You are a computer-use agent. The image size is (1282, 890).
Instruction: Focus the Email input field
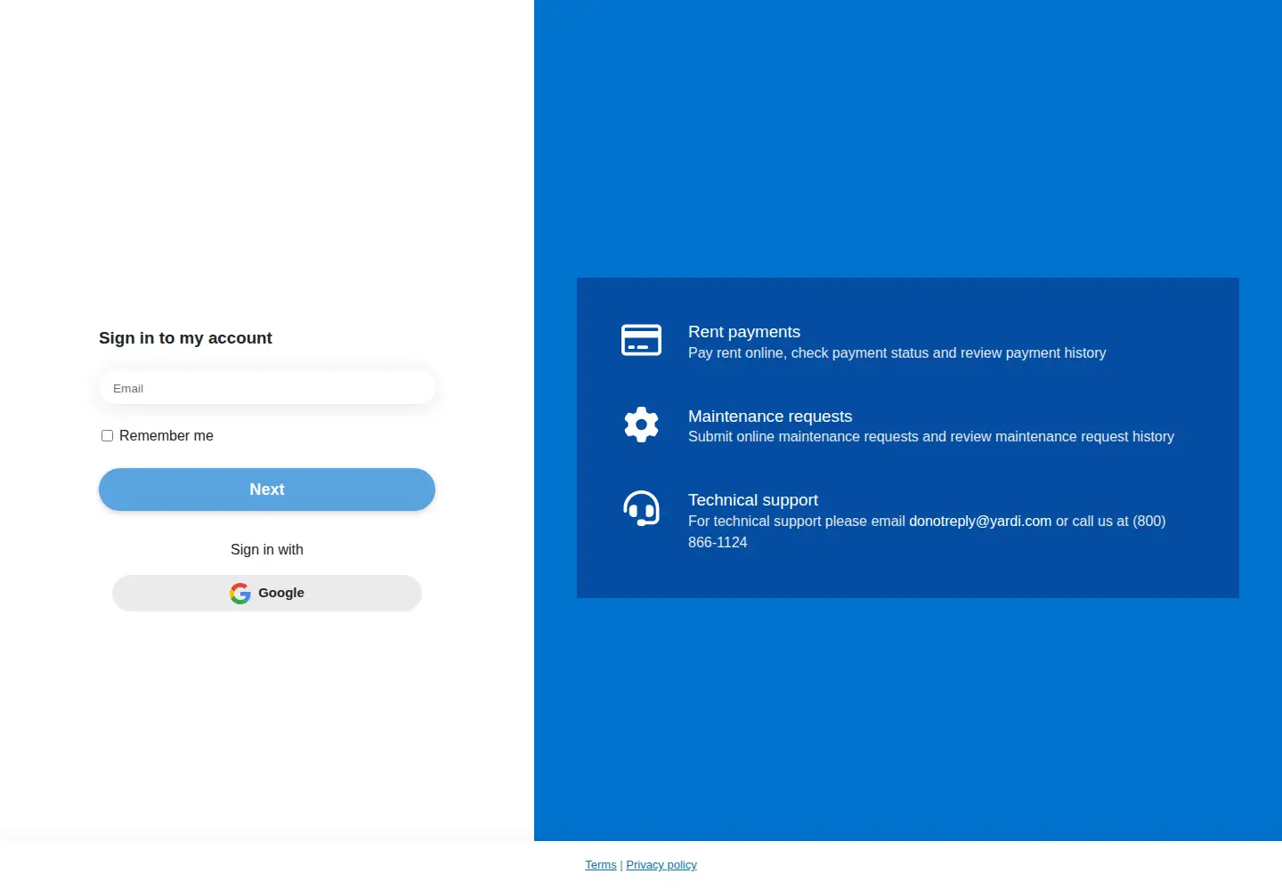267,388
